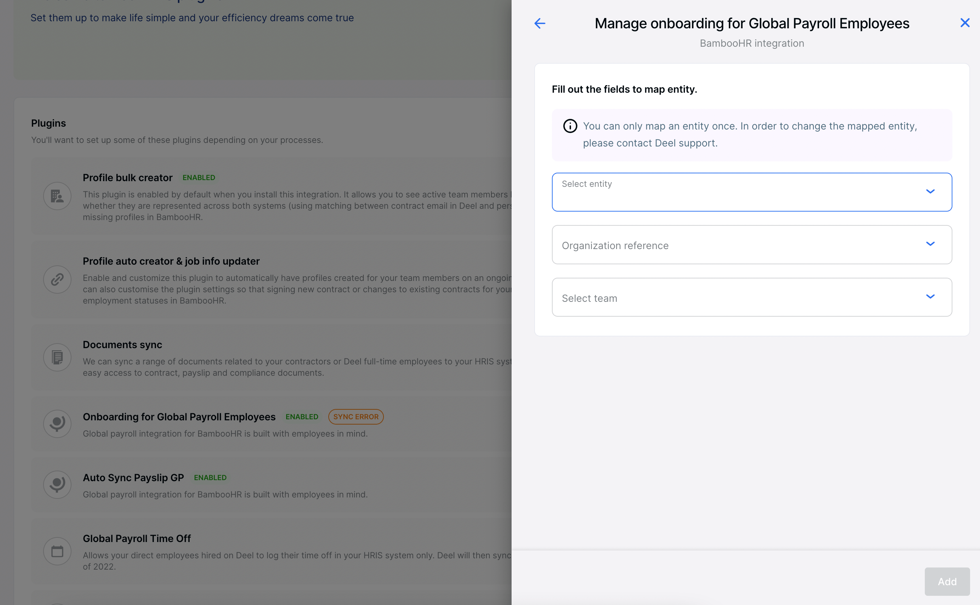Click the Profile bulk creator building icon
This screenshot has height=605, width=980.
57,196
